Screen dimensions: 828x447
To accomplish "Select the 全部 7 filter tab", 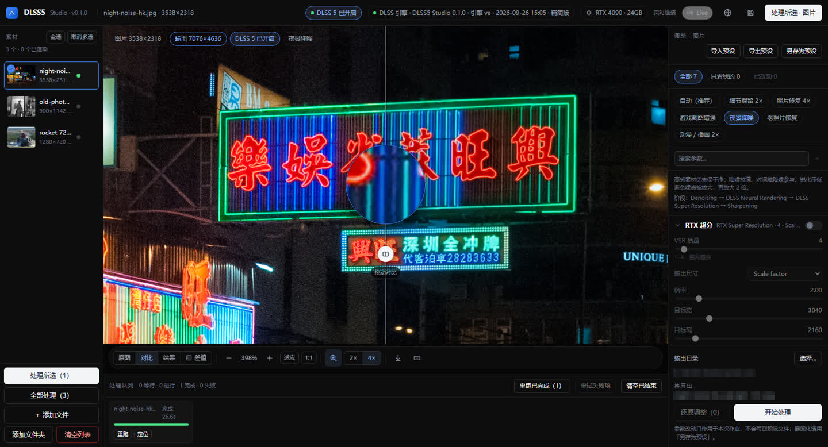I will 688,76.
